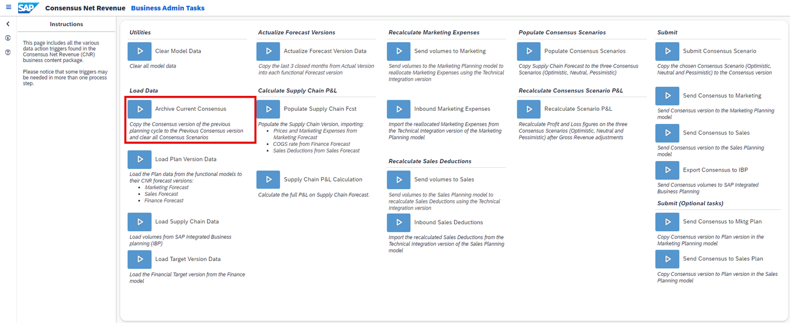Run the Send volumes to Sales trigger
The width and height of the screenshot is (790, 323).
(398, 179)
